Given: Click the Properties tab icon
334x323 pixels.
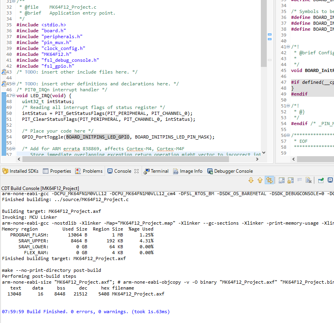Looking at the screenshot, I should click(46, 171).
